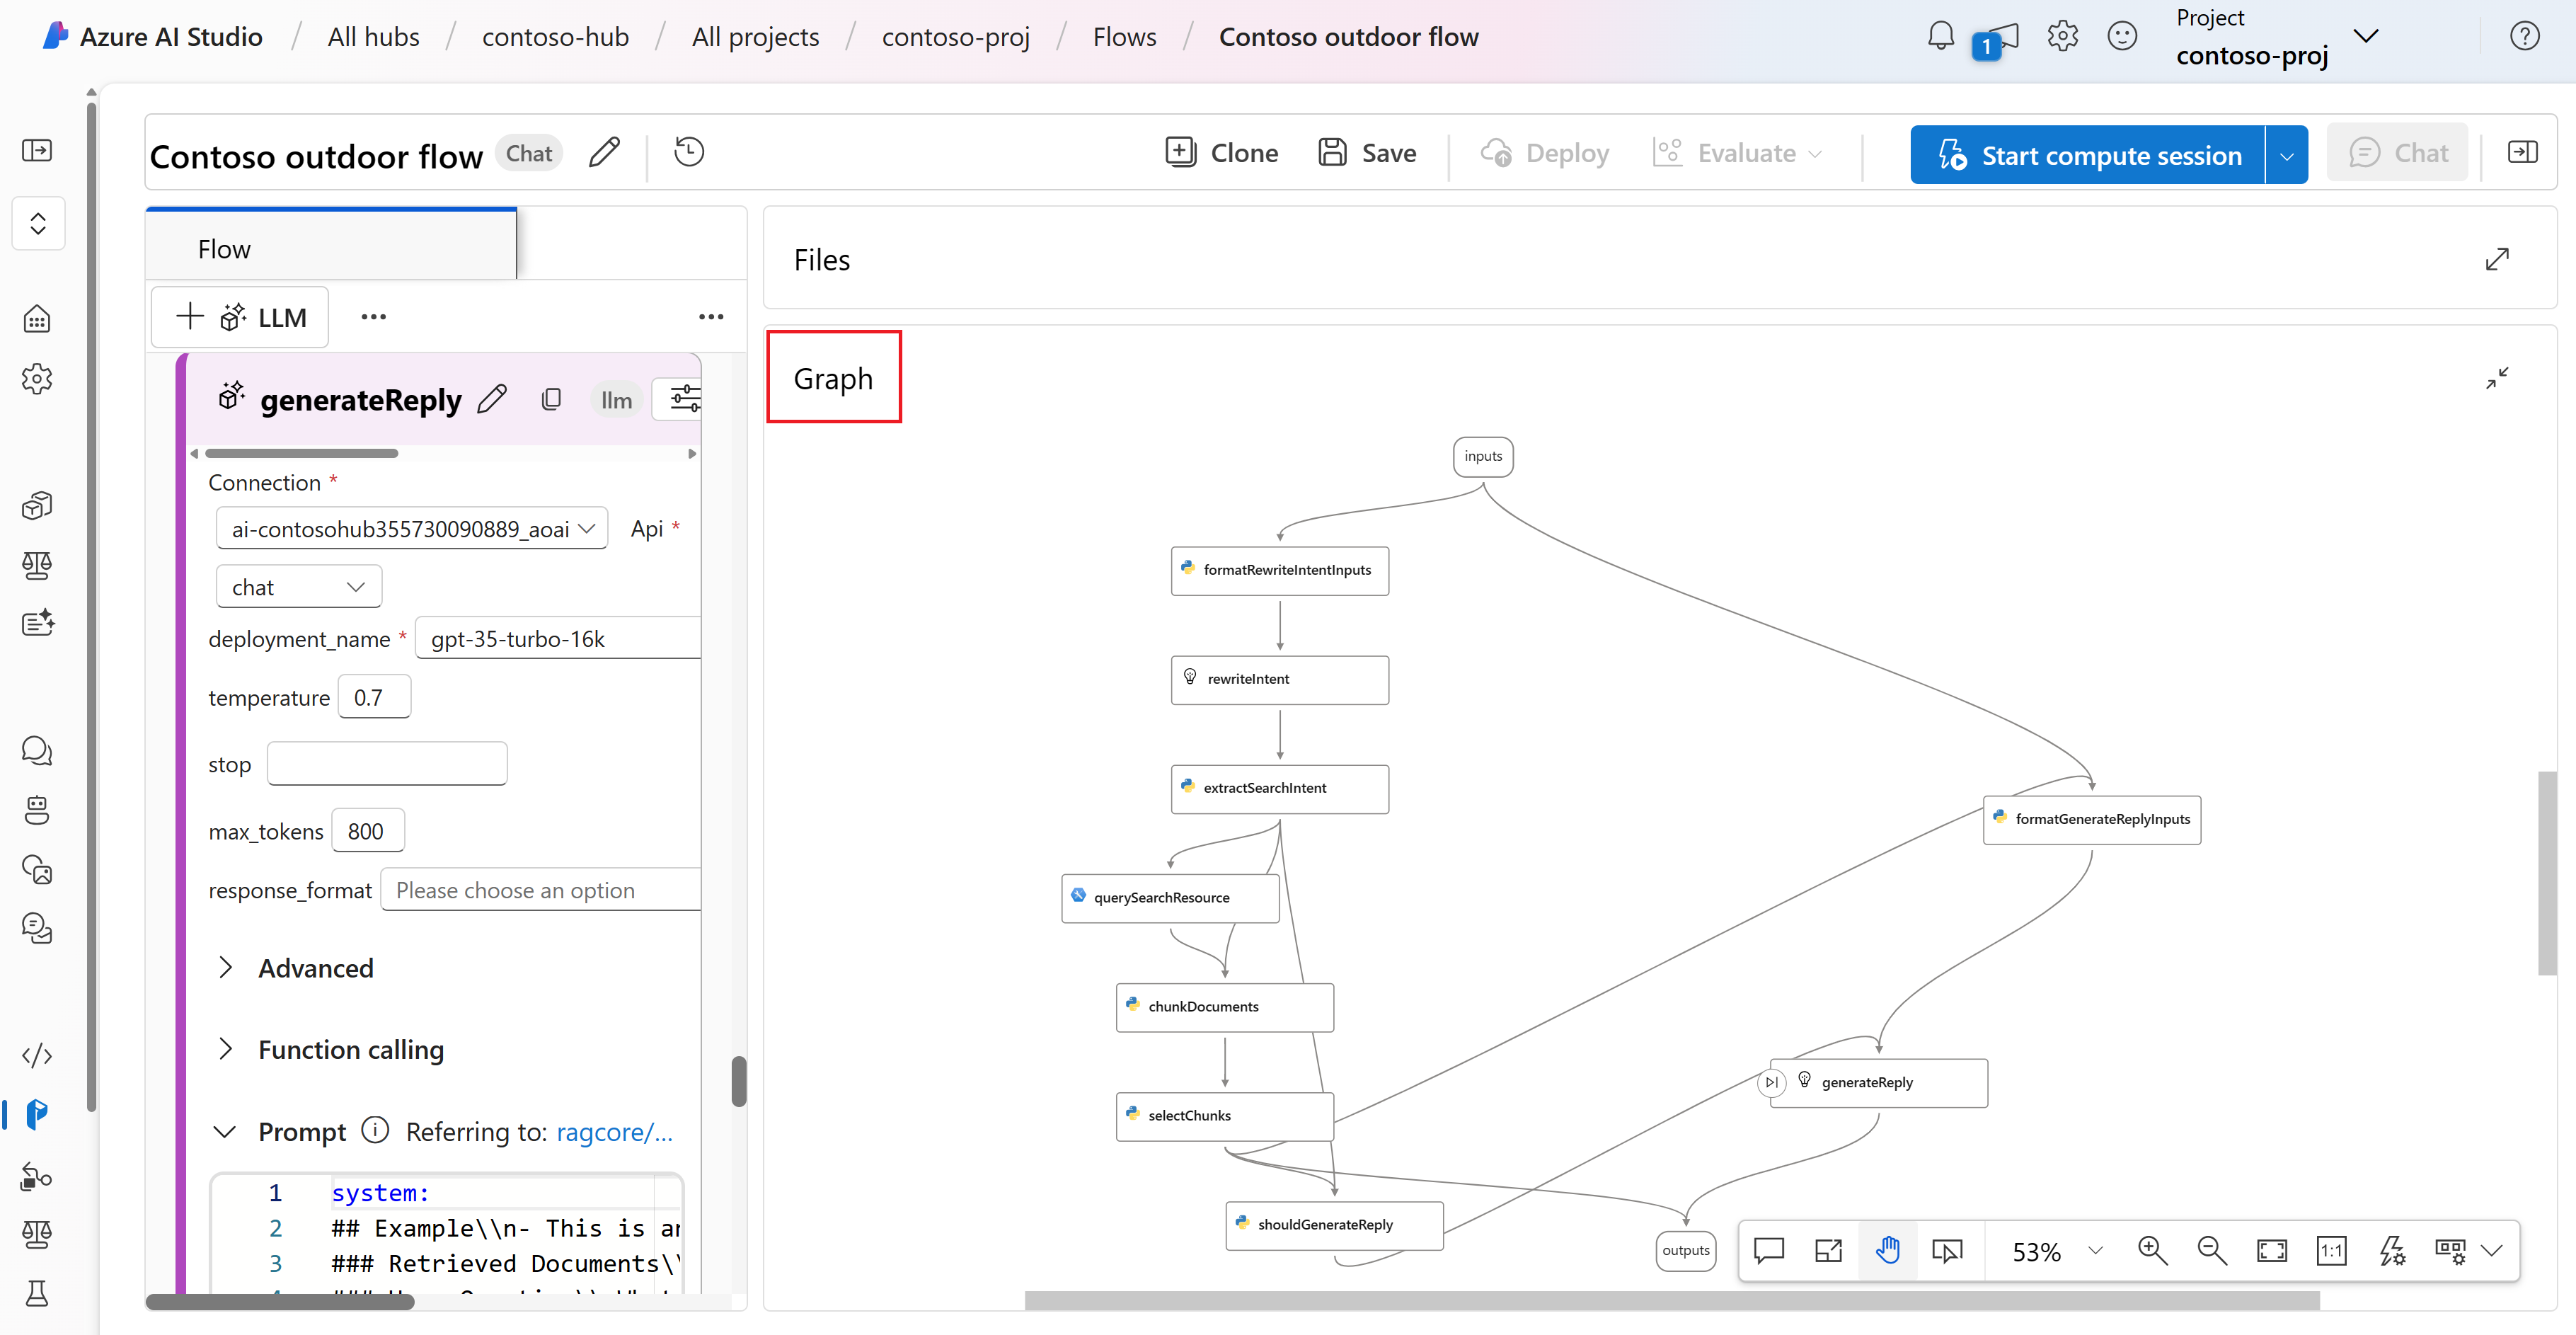This screenshot has width=2576, height=1335.
Task: Open more tools ellipsis next to LLM
Action: pyautogui.click(x=373, y=317)
